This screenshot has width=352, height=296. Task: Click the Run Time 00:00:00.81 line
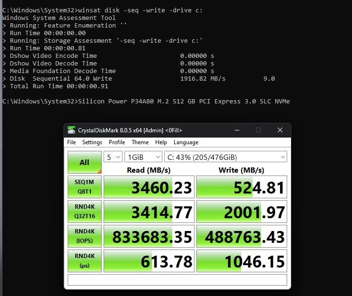(x=44, y=48)
